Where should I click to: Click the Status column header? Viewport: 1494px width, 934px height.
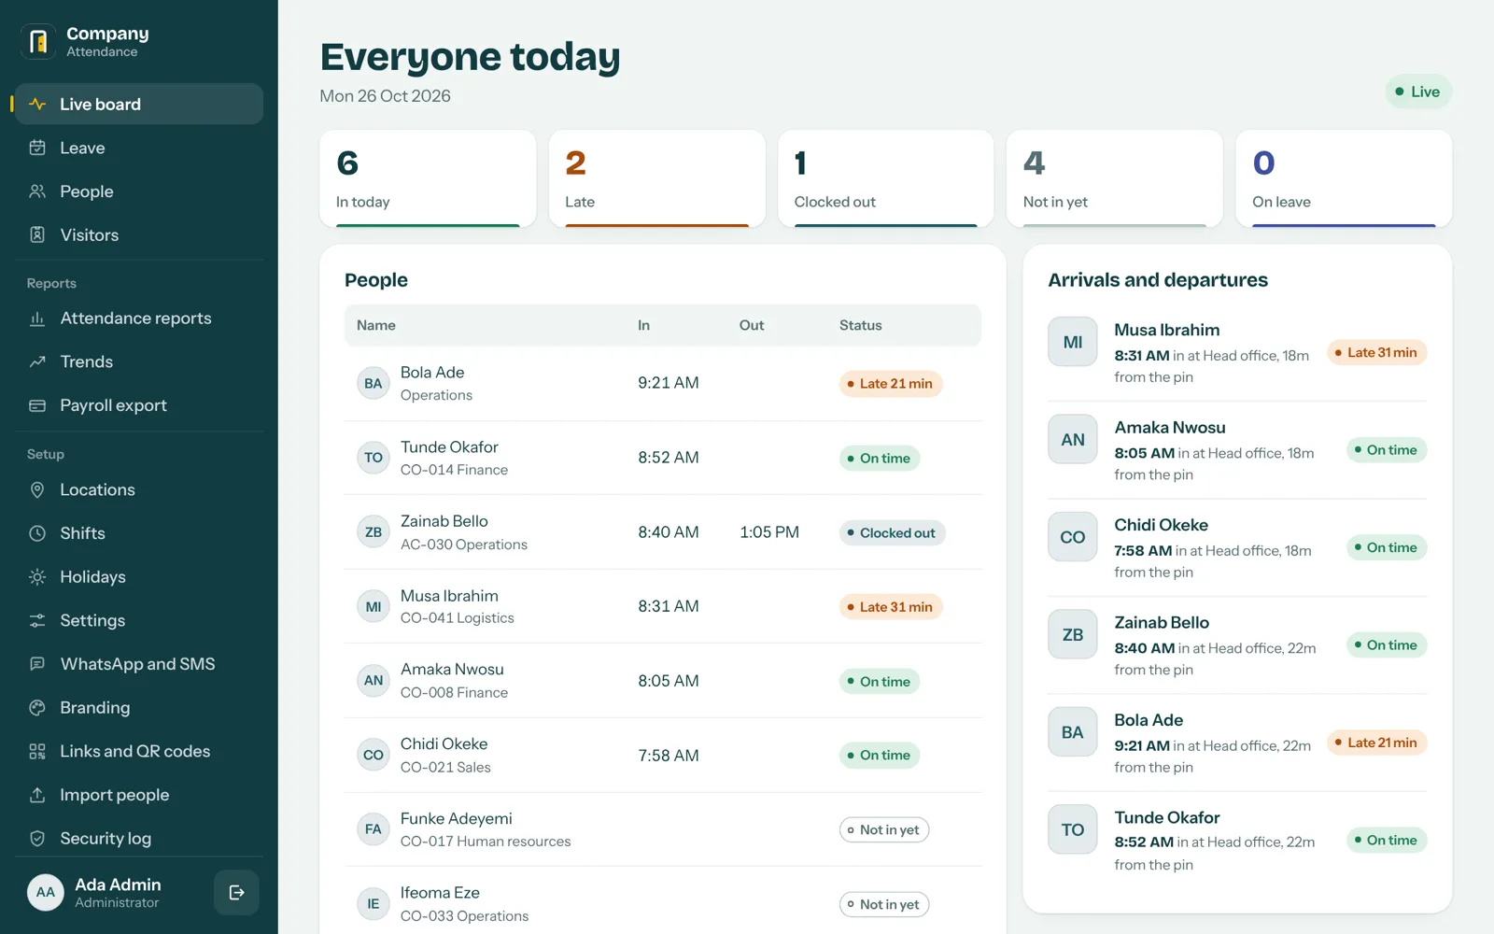860,325
